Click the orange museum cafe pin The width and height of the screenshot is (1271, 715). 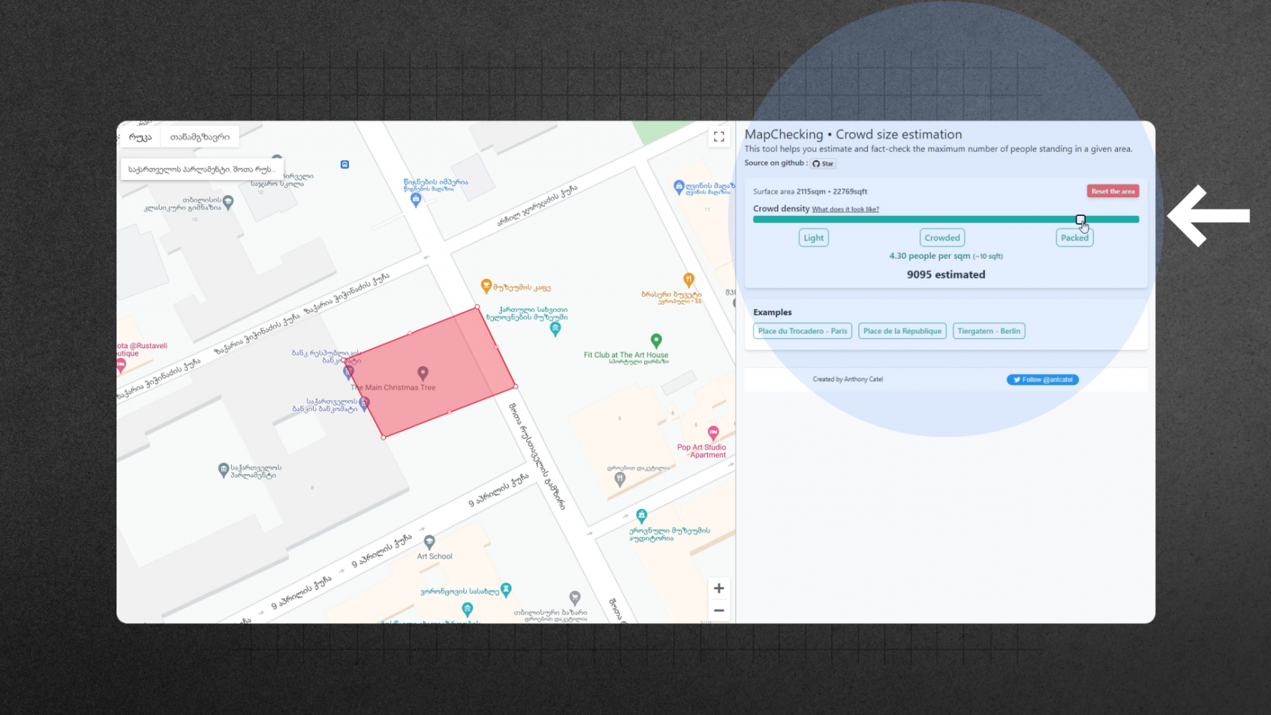click(486, 287)
